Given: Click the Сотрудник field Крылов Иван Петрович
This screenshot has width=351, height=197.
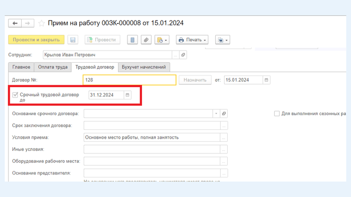Looking at the screenshot, I should coord(108,55).
